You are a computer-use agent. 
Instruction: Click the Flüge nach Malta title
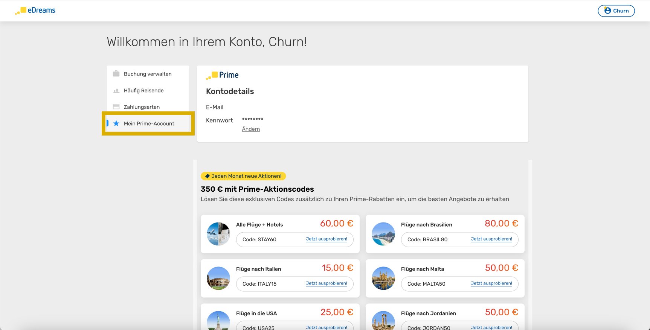[x=423, y=269]
